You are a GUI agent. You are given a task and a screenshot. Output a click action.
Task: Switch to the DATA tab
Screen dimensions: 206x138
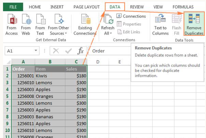pyautogui.click(x=115, y=7)
